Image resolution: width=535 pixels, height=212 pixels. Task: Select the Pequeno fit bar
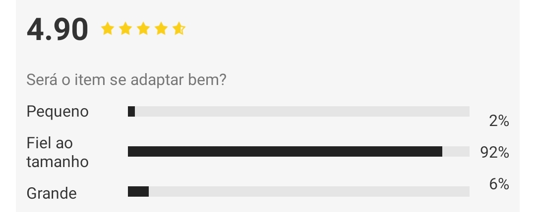click(298, 111)
